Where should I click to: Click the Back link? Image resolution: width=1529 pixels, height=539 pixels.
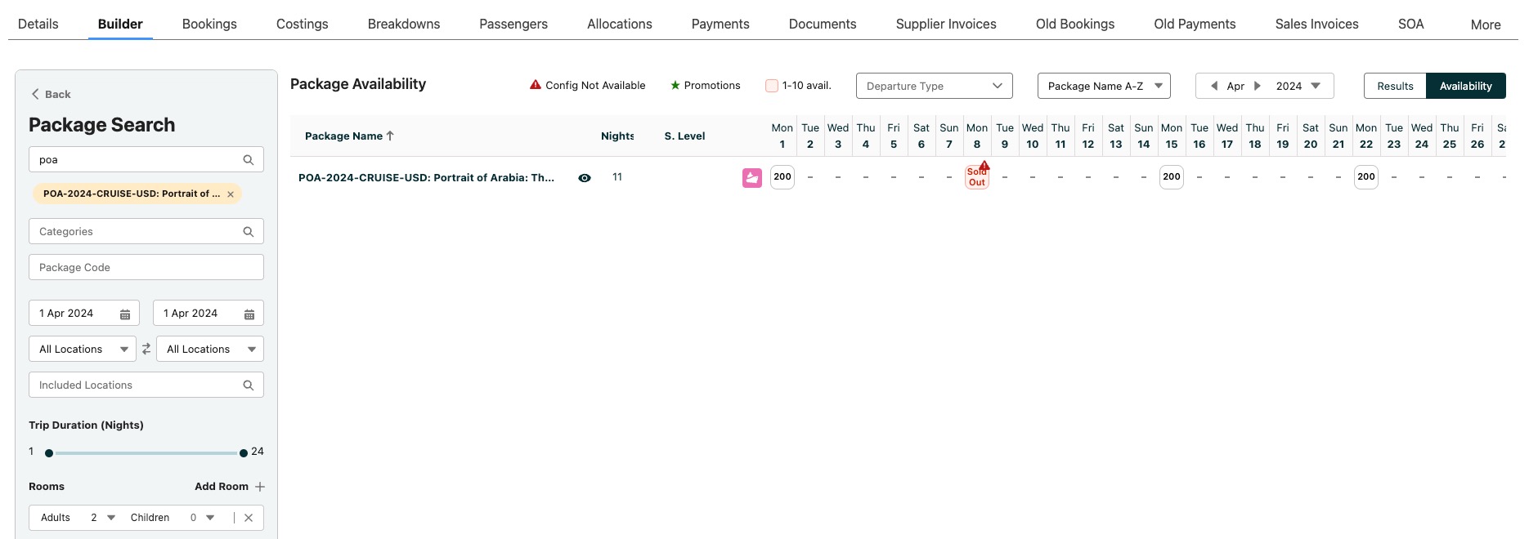pos(51,94)
